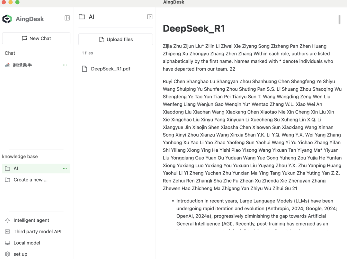This screenshot has width=347, height=259.
Task: Open the 翻译助手 chat
Action: click(x=22, y=65)
